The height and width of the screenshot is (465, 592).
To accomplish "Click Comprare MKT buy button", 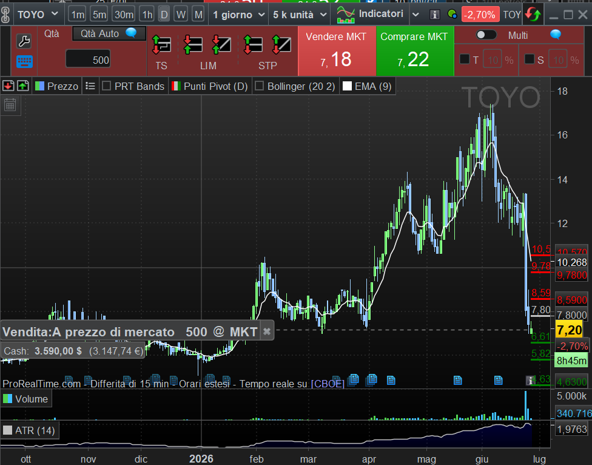I will tap(414, 51).
